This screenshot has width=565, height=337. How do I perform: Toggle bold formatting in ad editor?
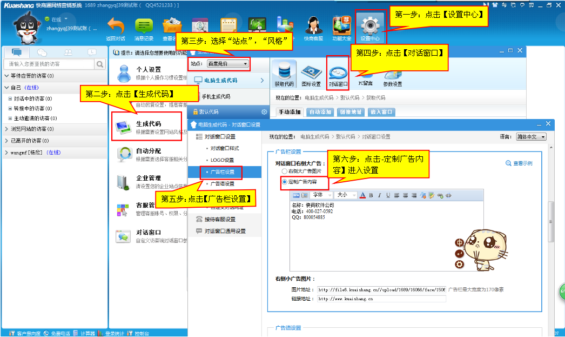tap(371, 195)
